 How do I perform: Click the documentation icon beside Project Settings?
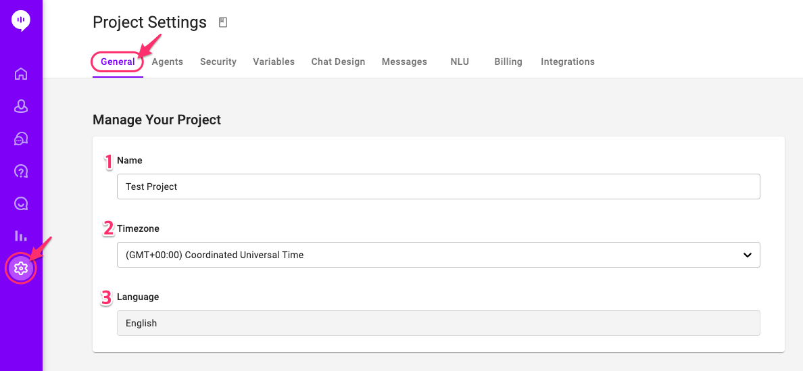point(223,23)
